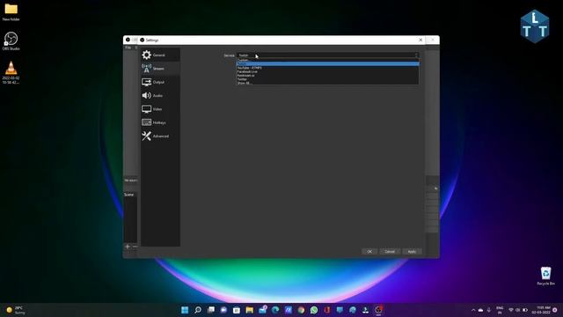Open the General settings gear

147,55
